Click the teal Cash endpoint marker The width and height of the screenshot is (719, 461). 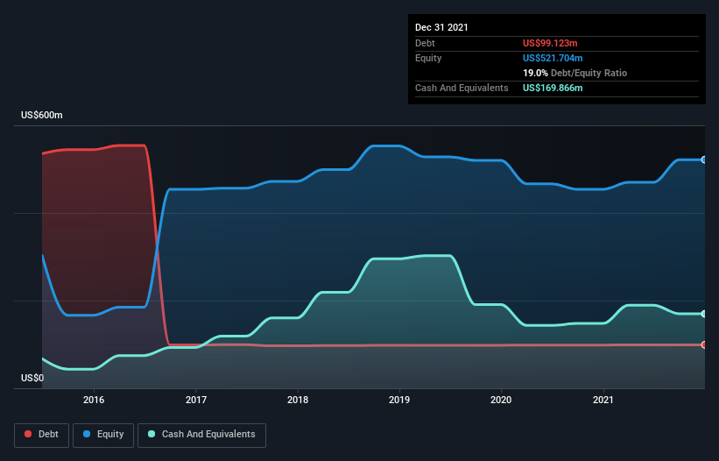click(x=704, y=315)
